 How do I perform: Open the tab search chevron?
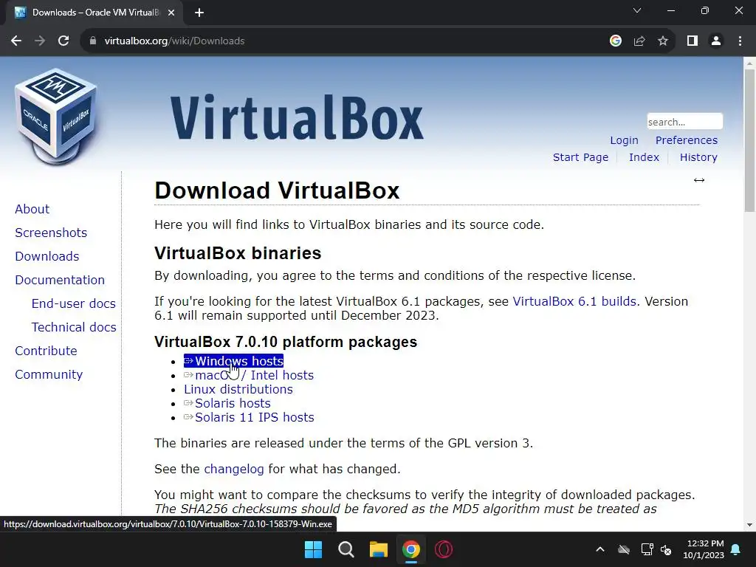coord(637,10)
